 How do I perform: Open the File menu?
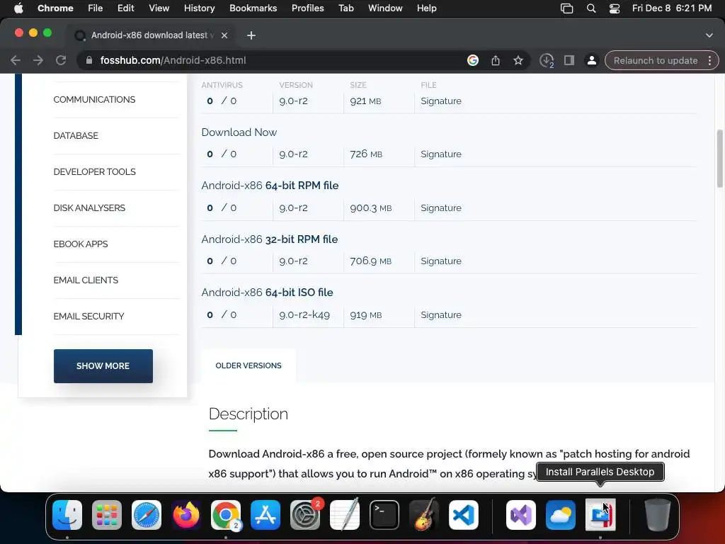(x=96, y=8)
